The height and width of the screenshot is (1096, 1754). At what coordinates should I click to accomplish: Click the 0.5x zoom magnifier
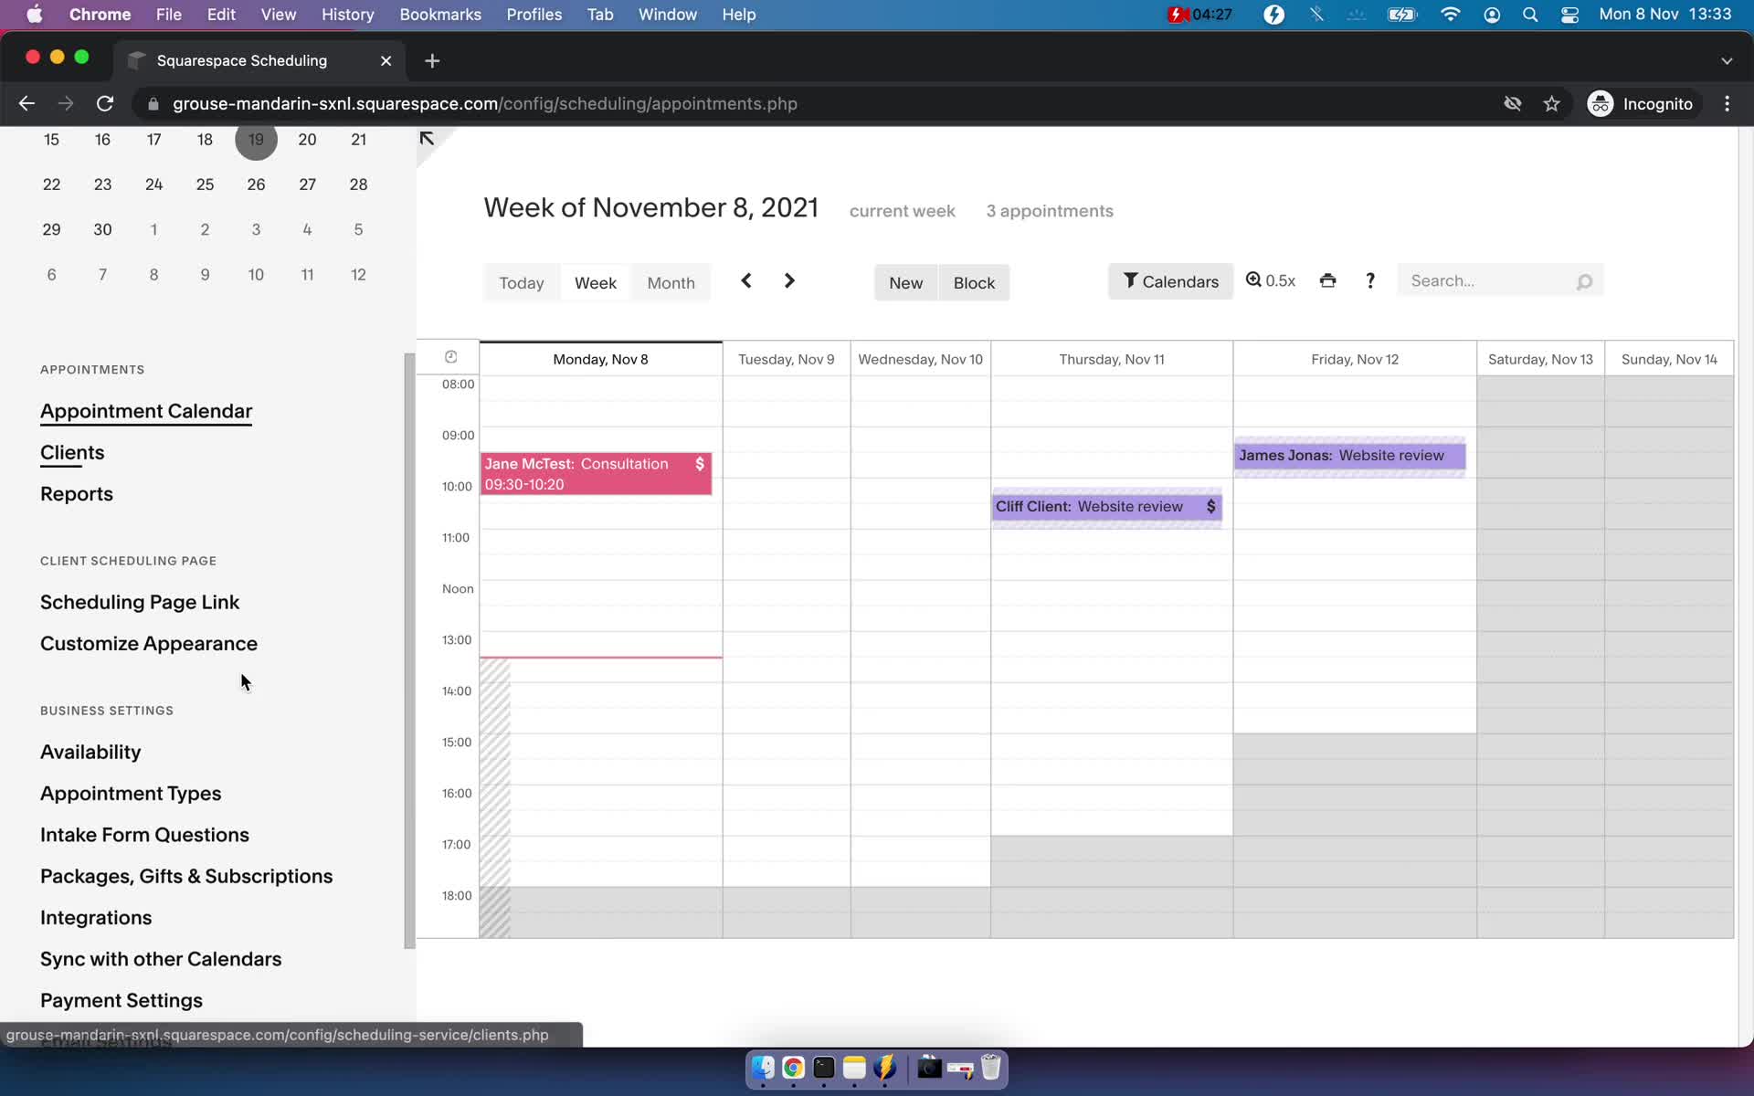pos(1271,280)
